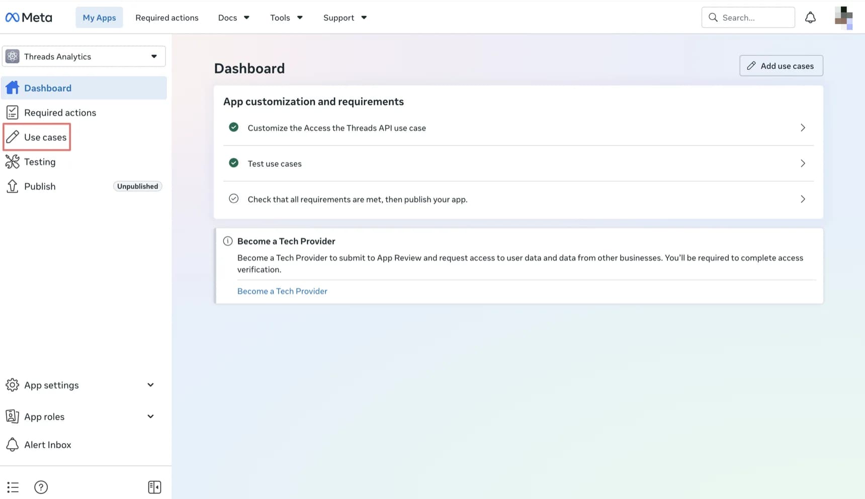Click the Publish upload icon
Viewport: 865px width, 499px height.
point(13,186)
